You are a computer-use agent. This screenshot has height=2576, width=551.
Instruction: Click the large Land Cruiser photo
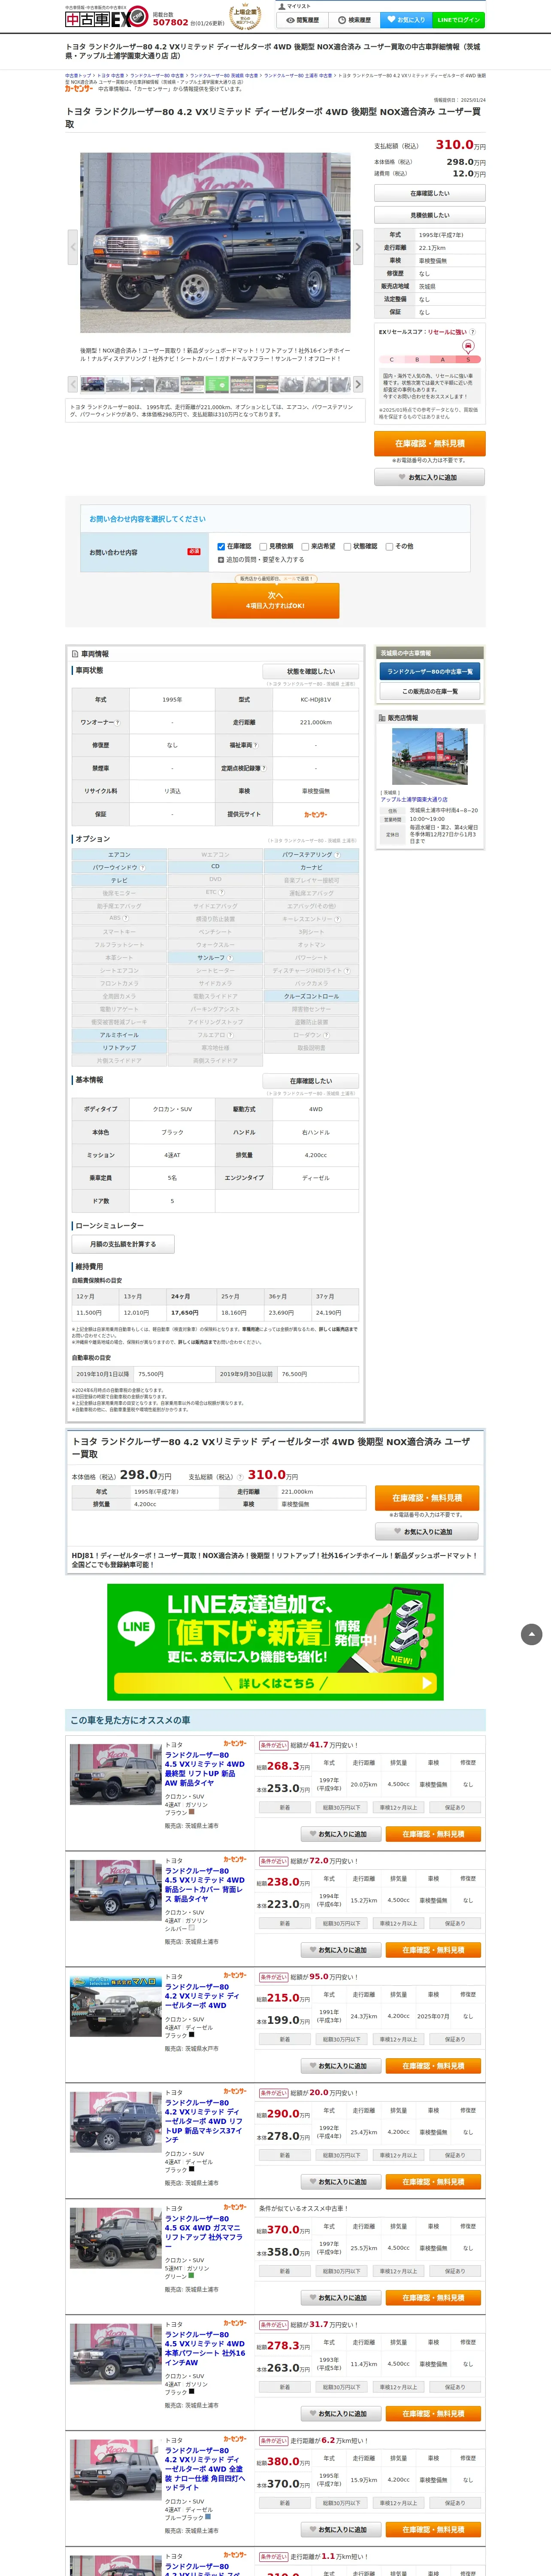click(215, 243)
